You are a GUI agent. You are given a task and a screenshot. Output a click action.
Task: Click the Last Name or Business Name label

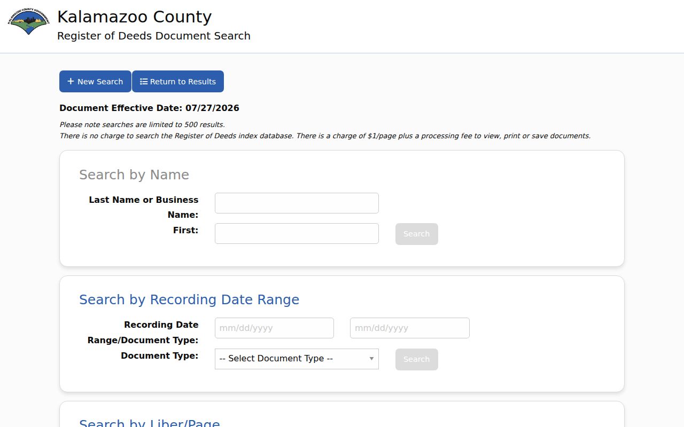(x=144, y=207)
